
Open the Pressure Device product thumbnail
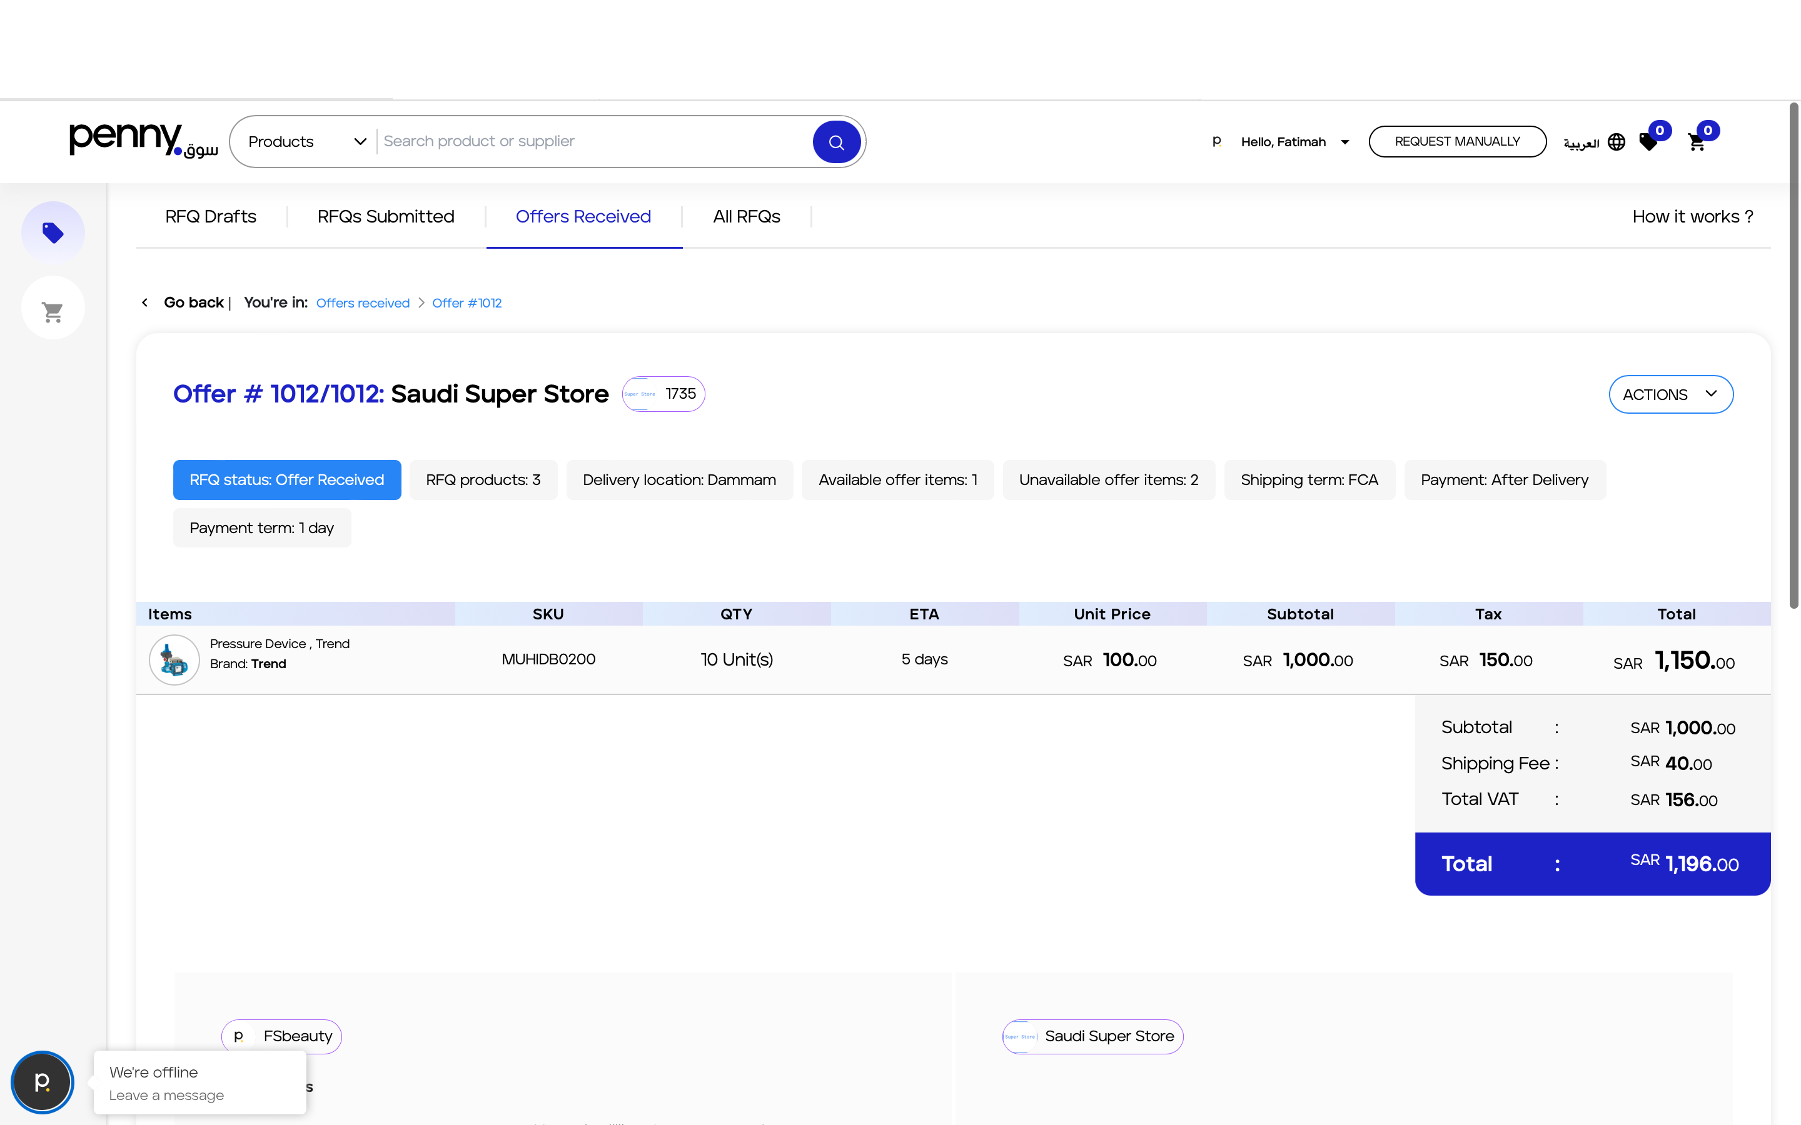[x=174, y=660]
